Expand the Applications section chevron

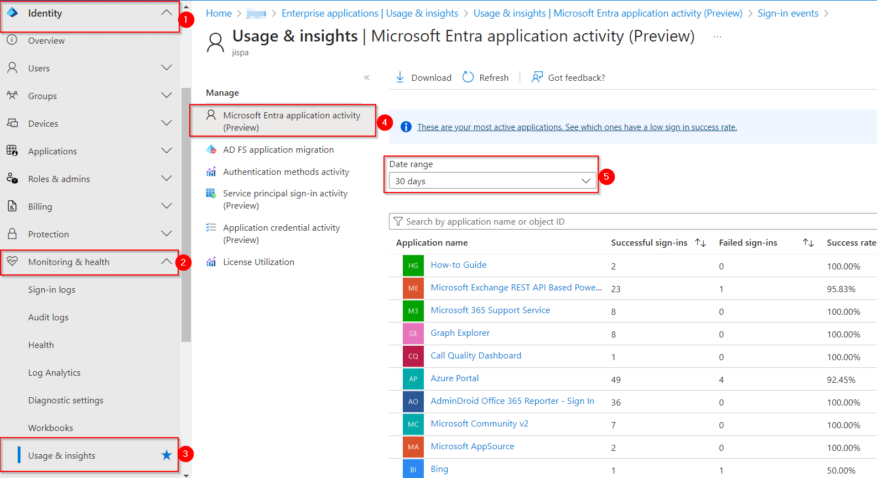pos(167,150)
